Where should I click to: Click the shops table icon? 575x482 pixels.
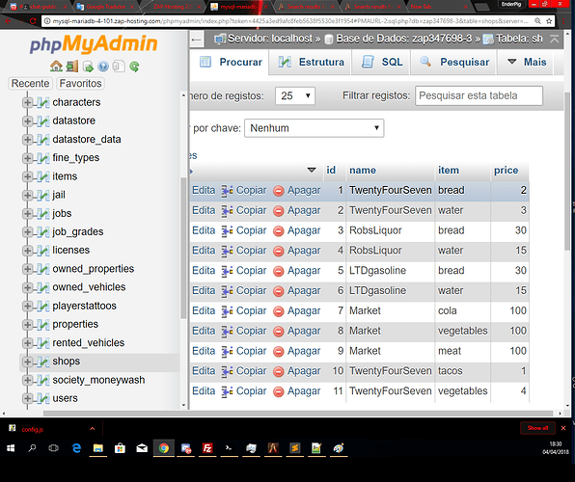pyautogui.click(x=42, y=361)
